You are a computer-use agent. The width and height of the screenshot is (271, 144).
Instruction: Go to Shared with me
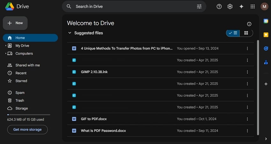click(x=27, y=65)
